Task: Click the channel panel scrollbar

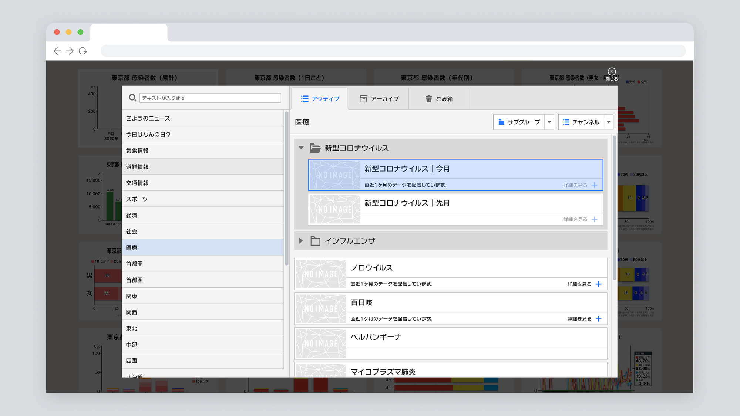Action: coord(615,208)
